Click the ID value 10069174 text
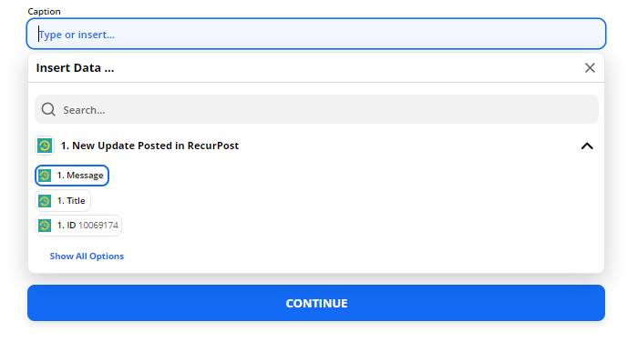Screen dimensions: 627x342 (x=98, y=226)
